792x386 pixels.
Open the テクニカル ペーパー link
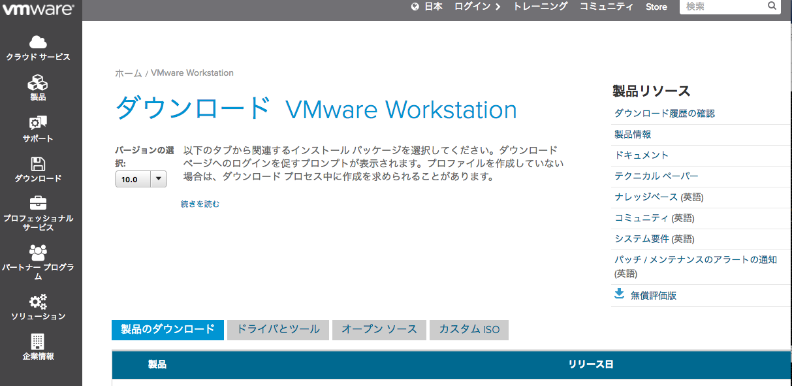(x=656, y=176)
